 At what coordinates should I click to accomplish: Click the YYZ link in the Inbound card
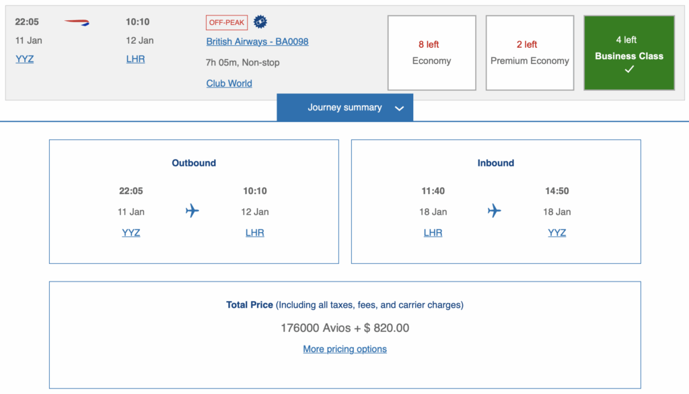(556, 232)
